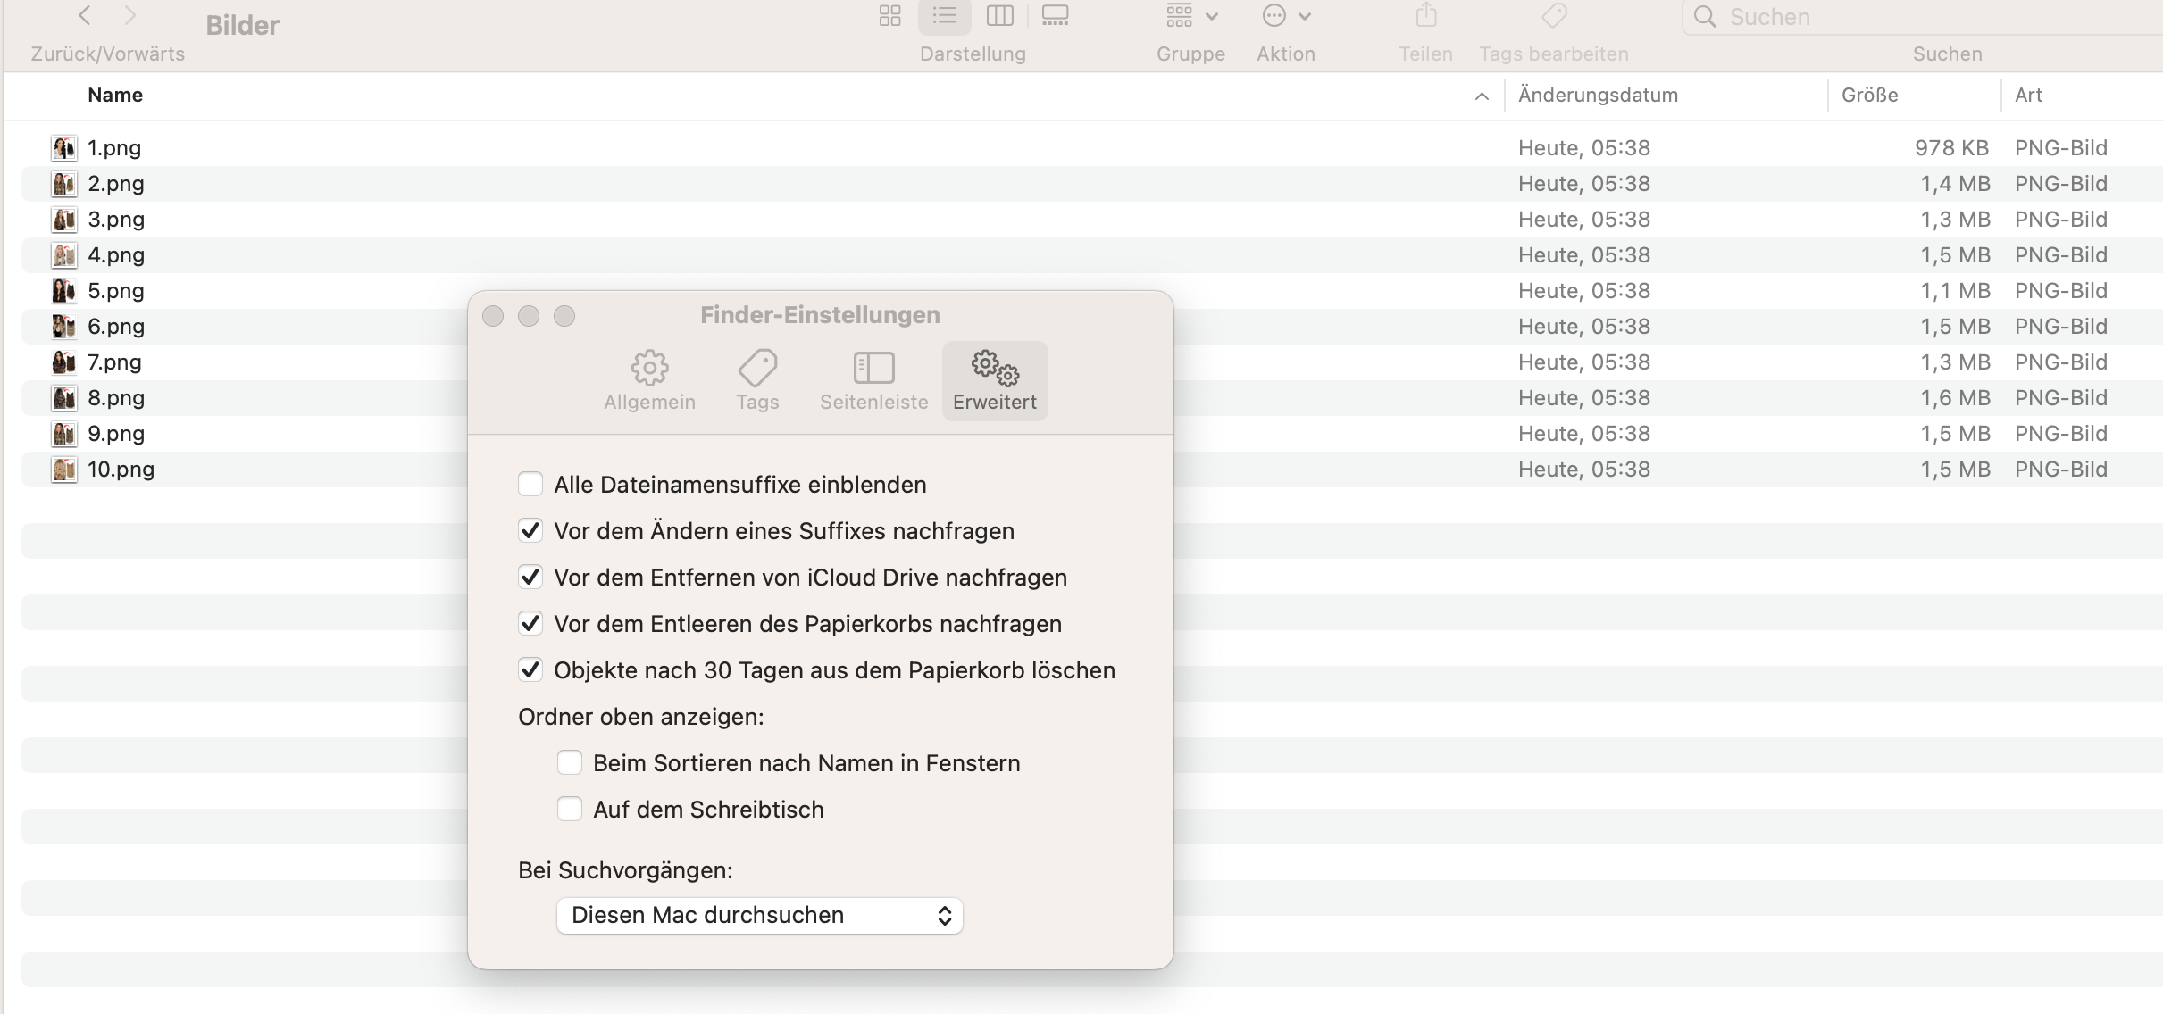Open the Aktion menu dropdown
2163x1014 pixels.
1286,16
